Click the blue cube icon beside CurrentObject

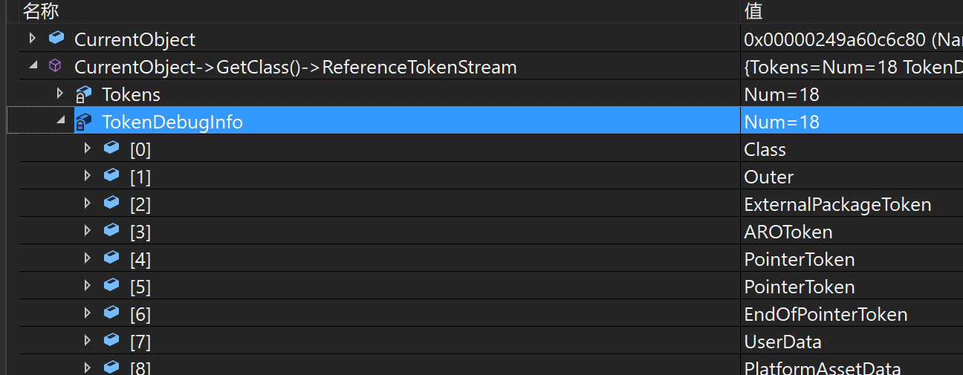pyautogui.click(x=56, y=38)
